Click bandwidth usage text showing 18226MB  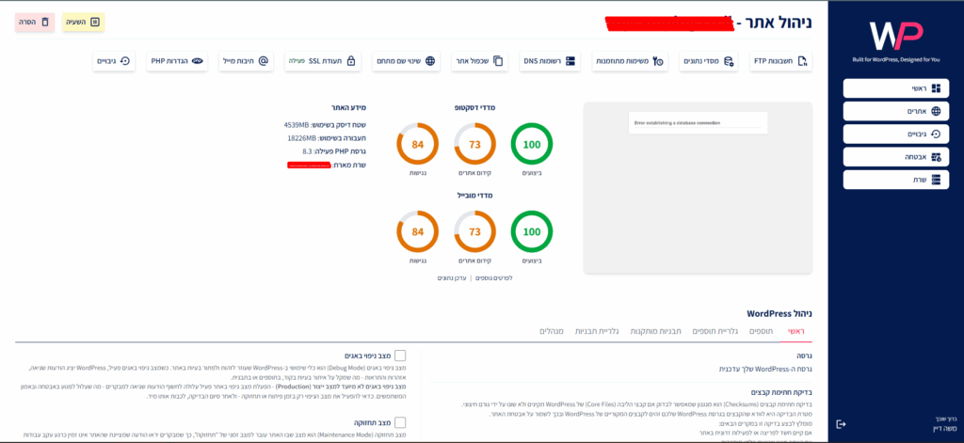pyautogui.click(x=327, y=137)
